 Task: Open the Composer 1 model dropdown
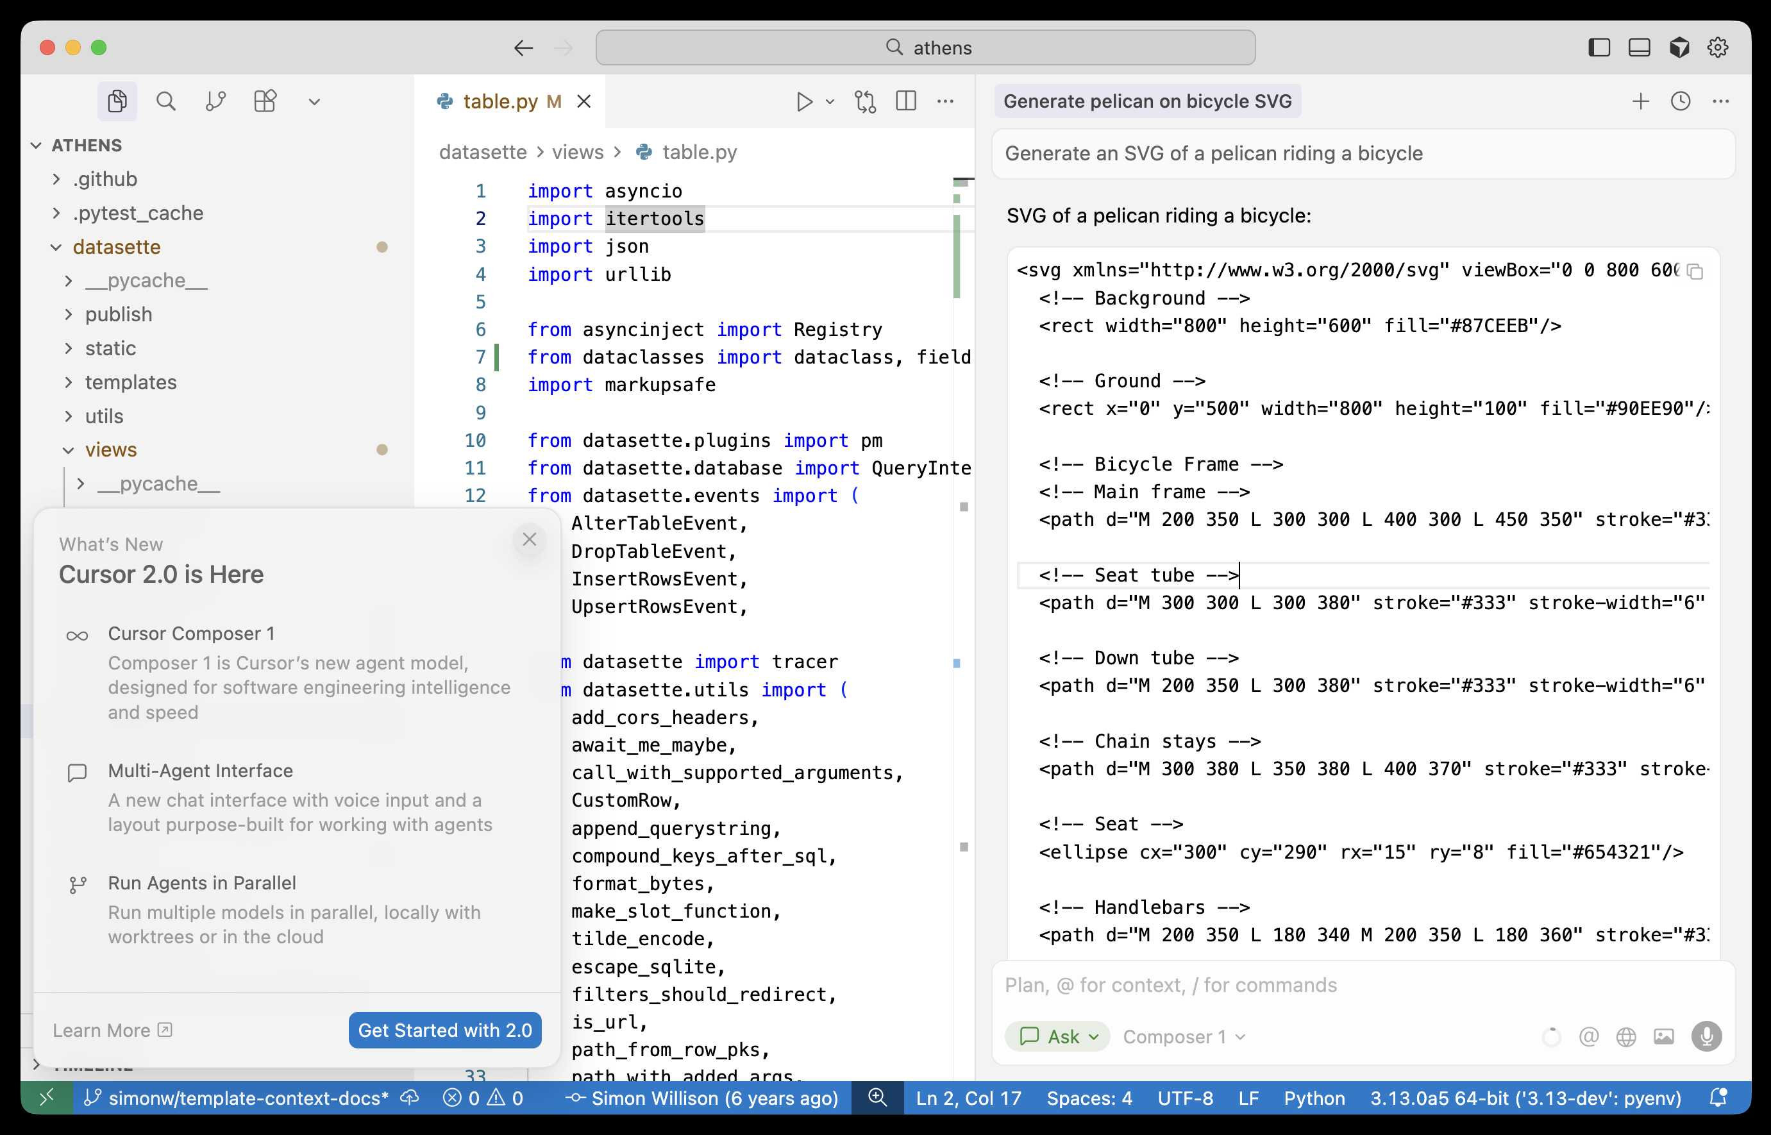[1180, 1036]
